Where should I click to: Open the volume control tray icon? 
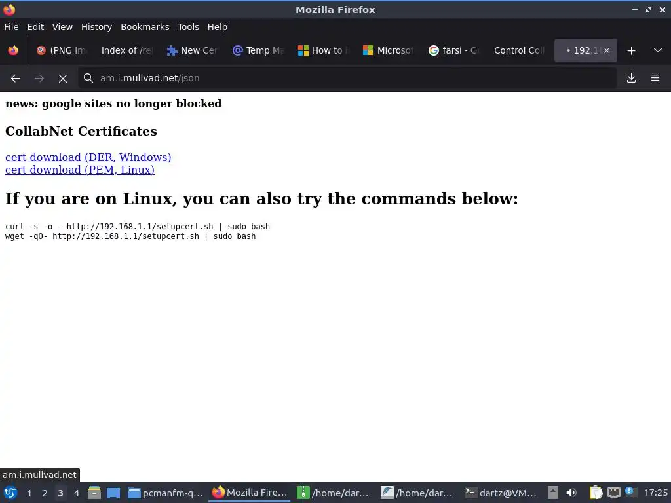point(571,493)
